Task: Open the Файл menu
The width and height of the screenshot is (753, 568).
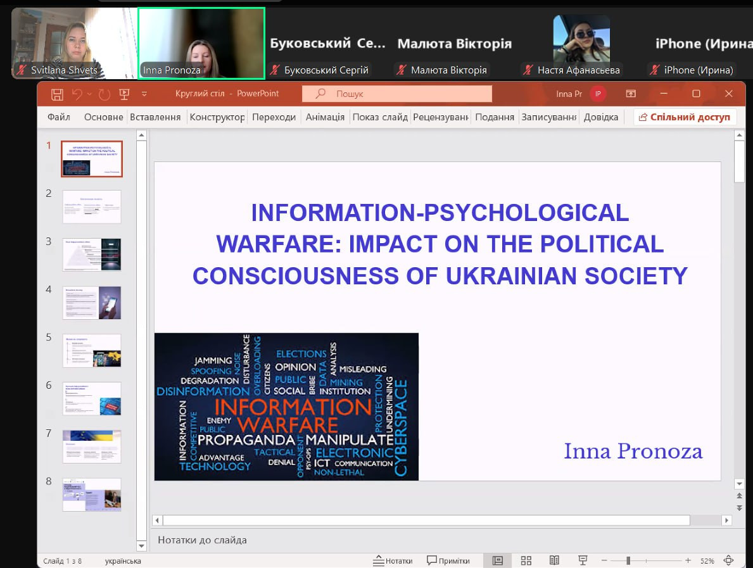Action: coord(58,117)
